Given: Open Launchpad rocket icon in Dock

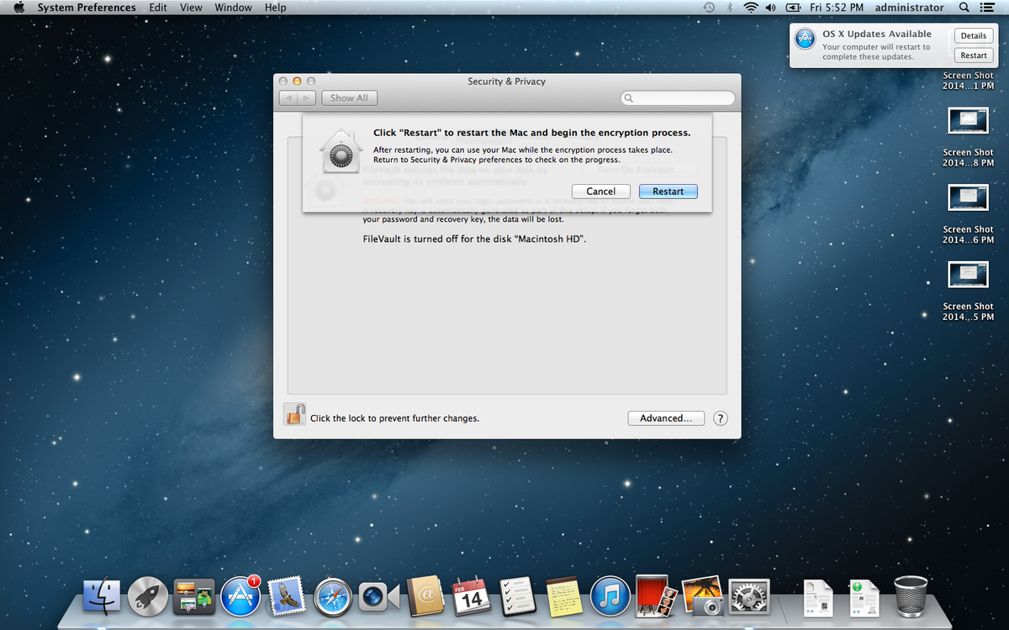Looking at the screenshot, I should [x=148, y=596].
